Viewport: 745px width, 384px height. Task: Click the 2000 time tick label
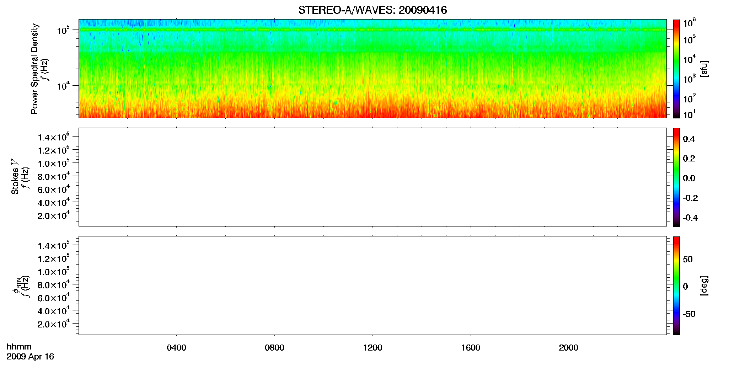(x=569, y=348)
